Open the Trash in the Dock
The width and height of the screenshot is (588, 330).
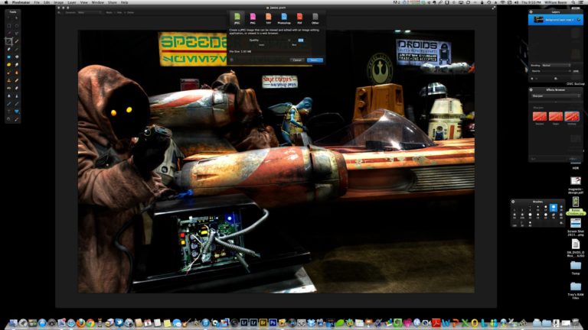click(575, 322)
